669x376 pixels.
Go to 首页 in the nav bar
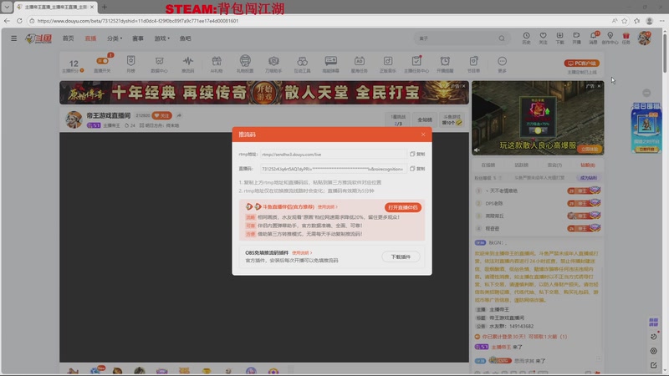[69, 38]
